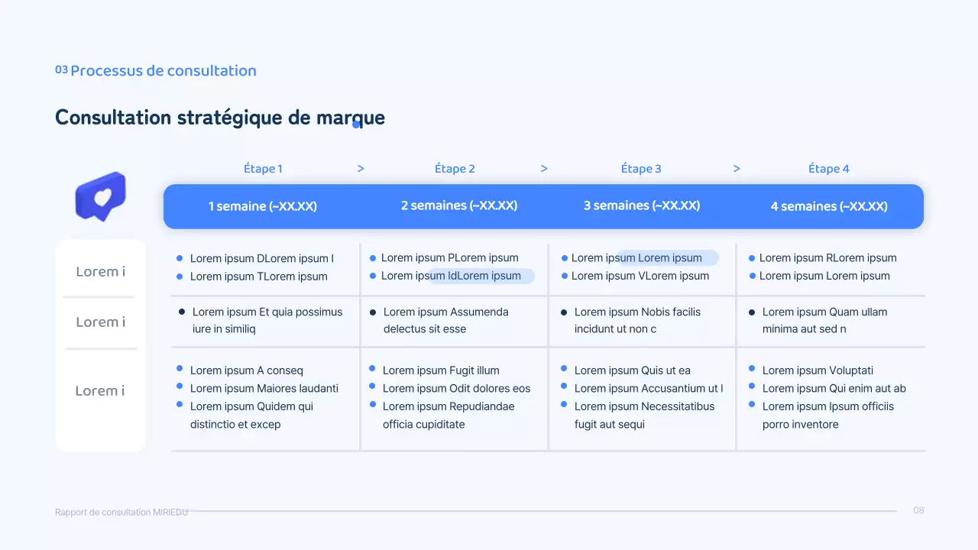978x550 pixels.
Task: Select the bullet before Lorem ipsum Fugit illum
Action: point(371,370)
